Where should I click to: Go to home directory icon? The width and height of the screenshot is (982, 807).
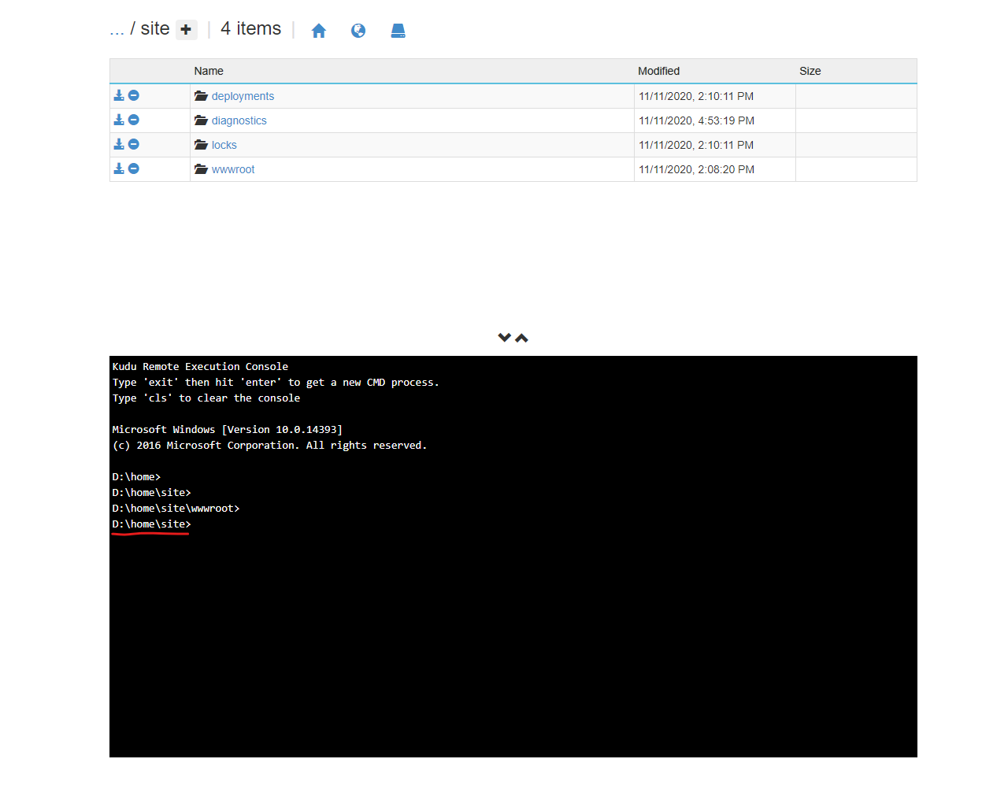[x=318, y=31]
